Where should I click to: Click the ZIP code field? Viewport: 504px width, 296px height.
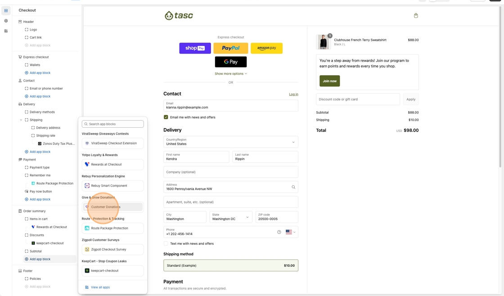pyautogui.click(x=277, y=217)
